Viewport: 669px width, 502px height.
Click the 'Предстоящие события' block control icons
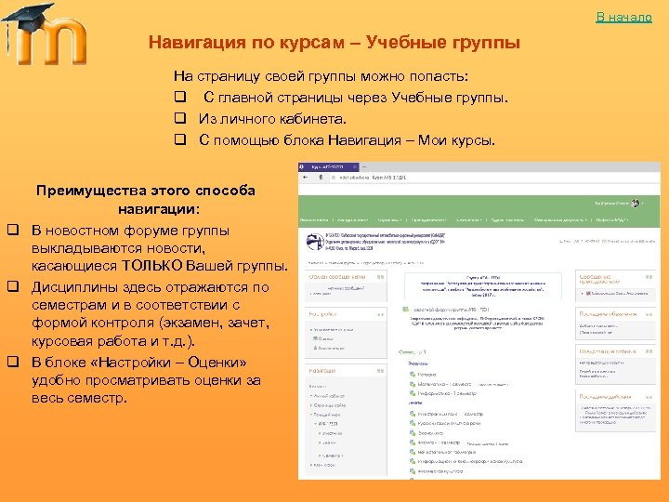(649, 351)
